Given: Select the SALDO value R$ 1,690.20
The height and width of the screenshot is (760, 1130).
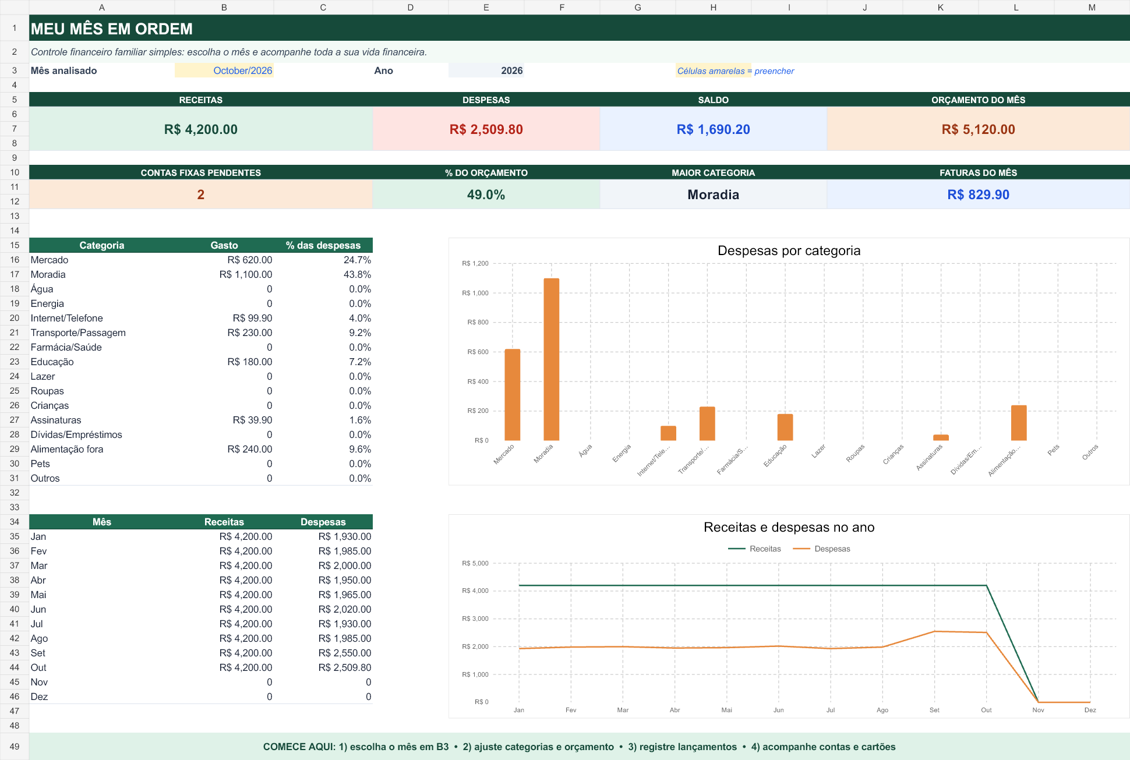Looking at the screenshot, I should coord(714,129).
